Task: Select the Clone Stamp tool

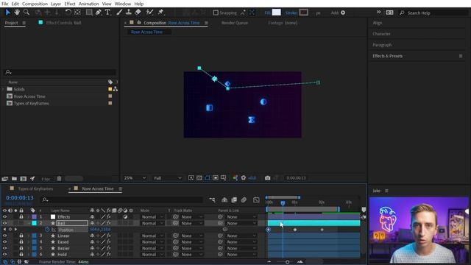Action: click(129, 13)
